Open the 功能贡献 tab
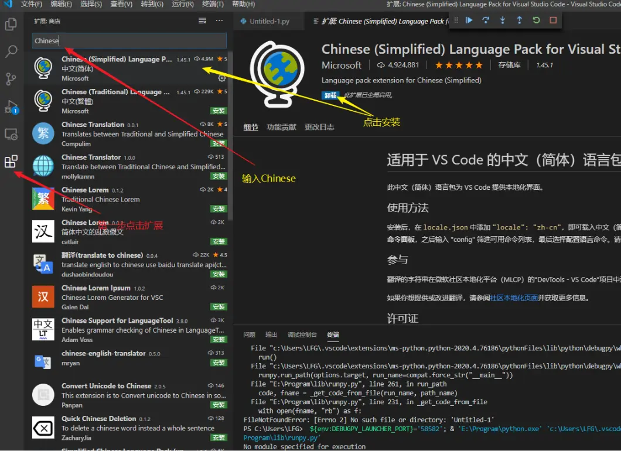This screenshot has width=621, height=451. point(282,127)
